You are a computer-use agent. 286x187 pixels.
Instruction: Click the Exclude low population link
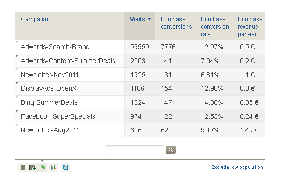(237, 167)
